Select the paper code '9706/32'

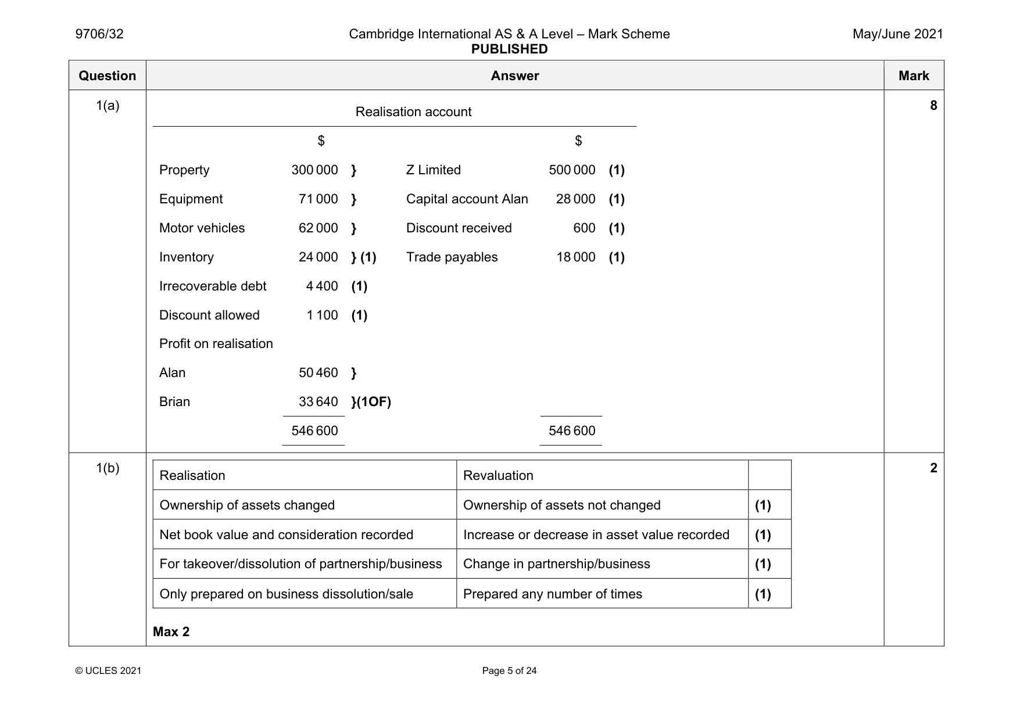click(x=99, y=34)
